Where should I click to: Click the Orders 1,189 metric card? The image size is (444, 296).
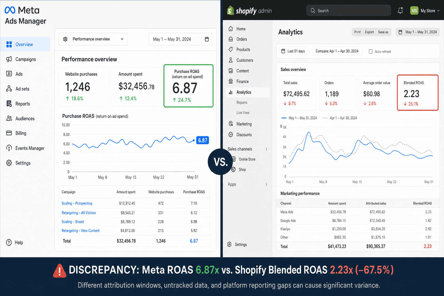(x=337, y=93)
